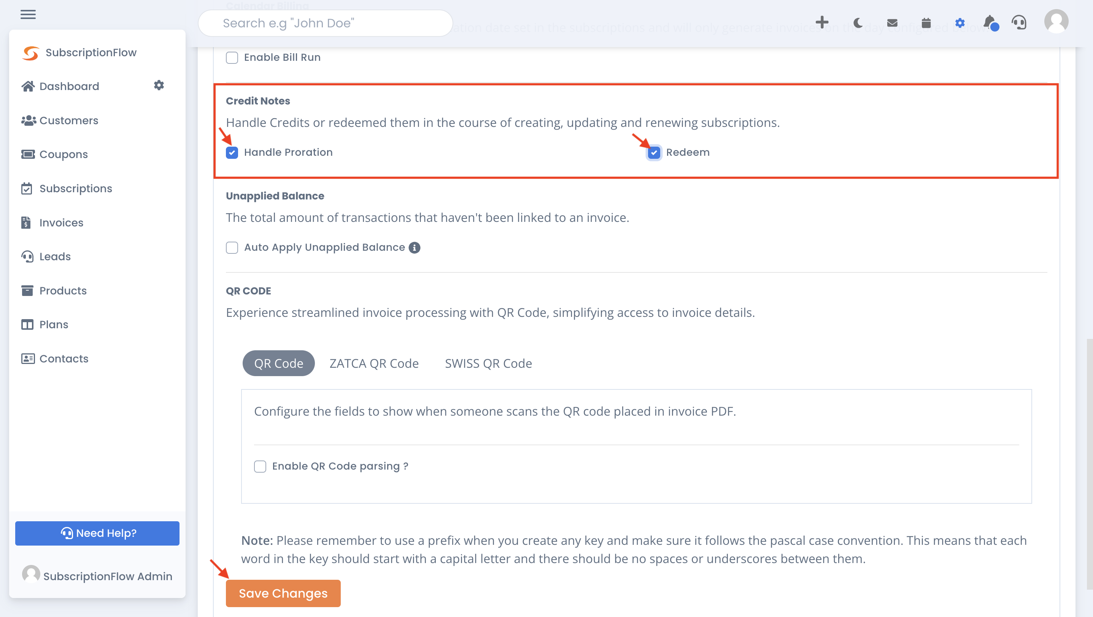Open the blue settings gear in top bar
The height and width of the screenshot is (617, 1093).
coord(960,22)
